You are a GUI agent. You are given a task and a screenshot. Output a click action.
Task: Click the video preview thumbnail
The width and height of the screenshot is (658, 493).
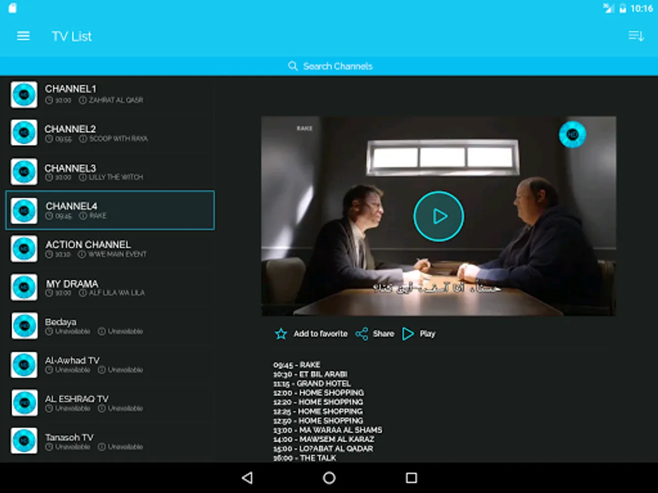tap(439, 216)
